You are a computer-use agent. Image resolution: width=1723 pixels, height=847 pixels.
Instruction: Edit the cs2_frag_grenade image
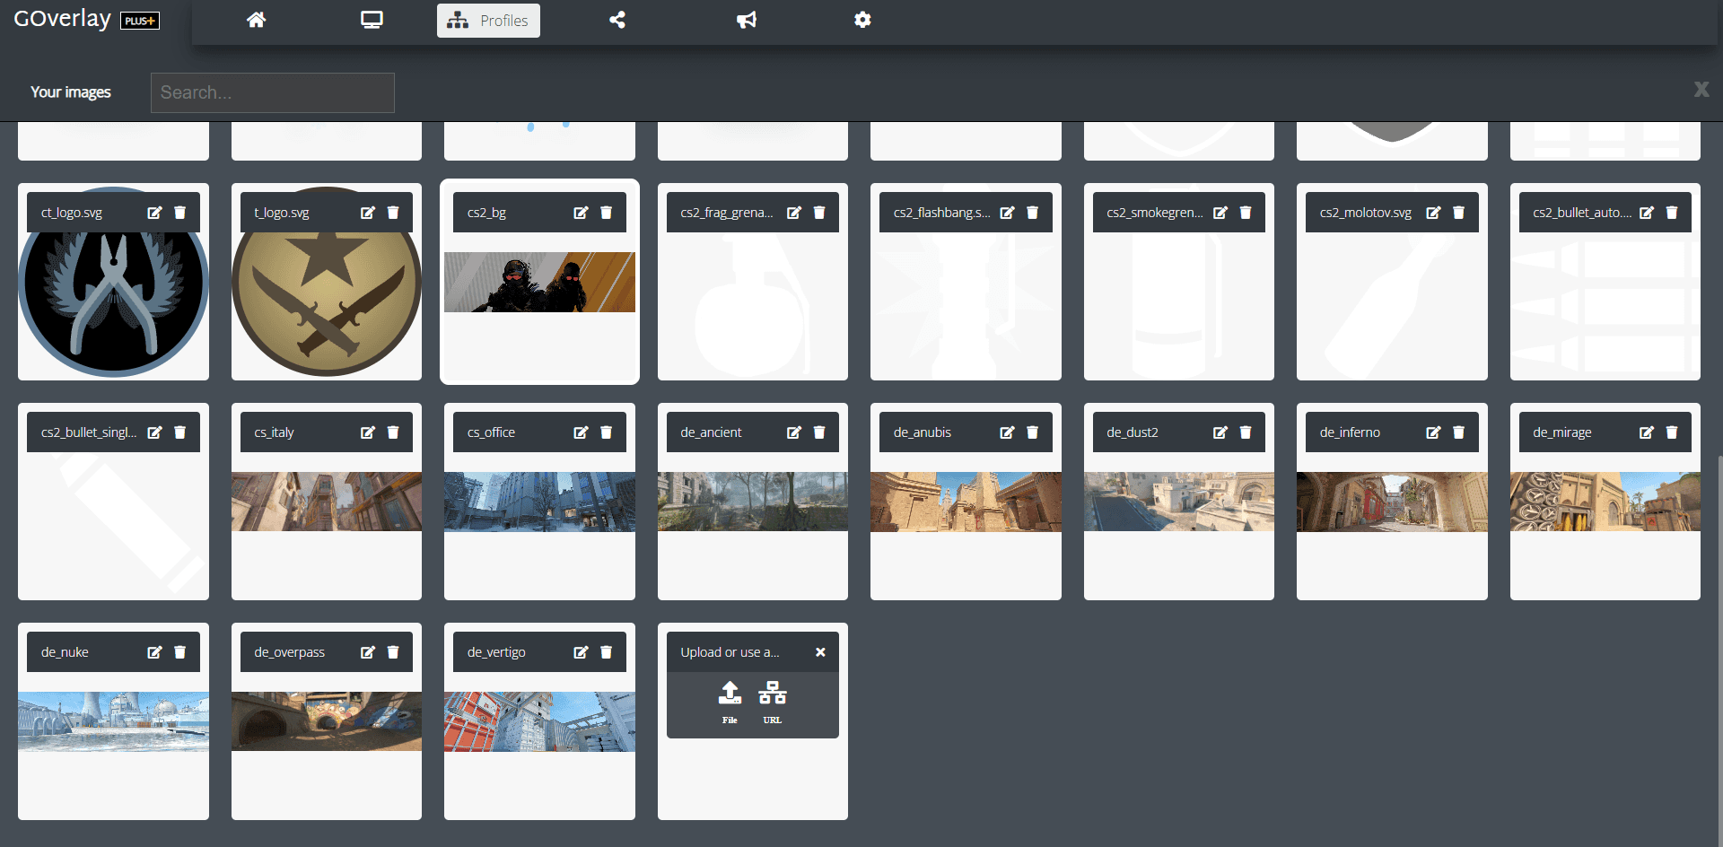coord(794,213)
